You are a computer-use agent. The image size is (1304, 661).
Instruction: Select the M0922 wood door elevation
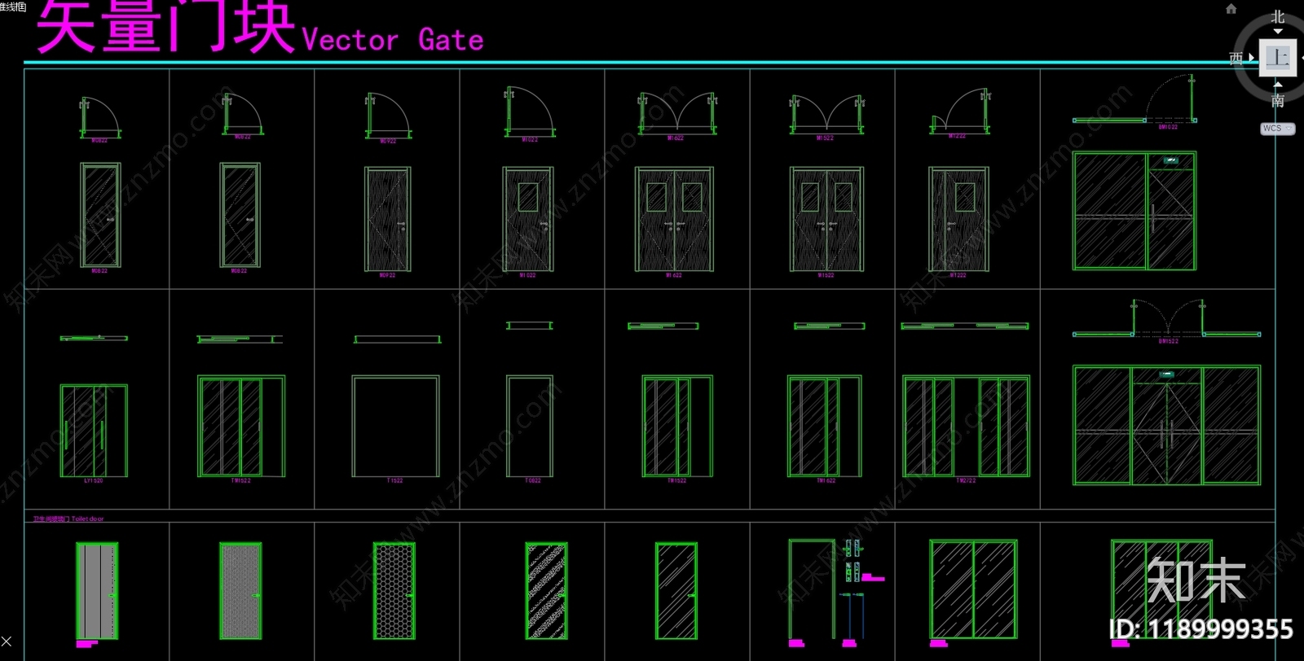tap(387, 219)
